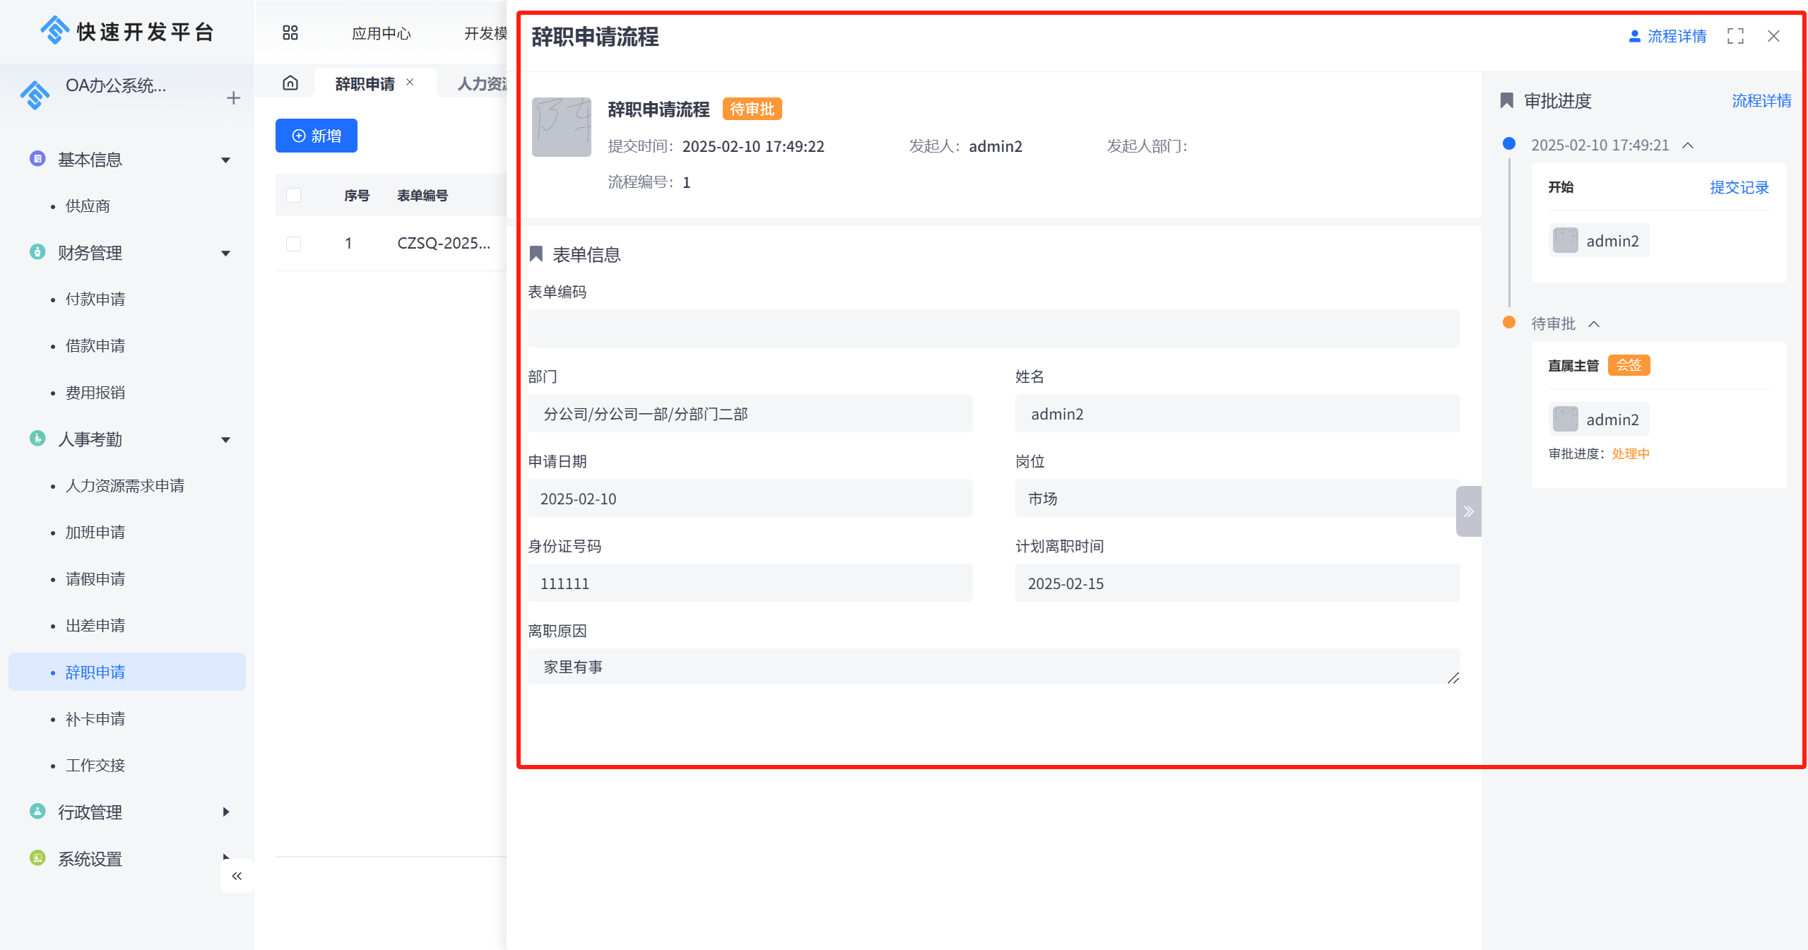
Task: Close the 辞职申请 tab with its X
Action: pos(410,83)
